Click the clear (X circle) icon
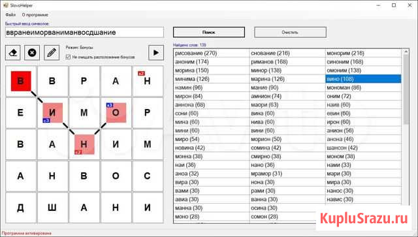The image size is (418, 237). [32, 52]
